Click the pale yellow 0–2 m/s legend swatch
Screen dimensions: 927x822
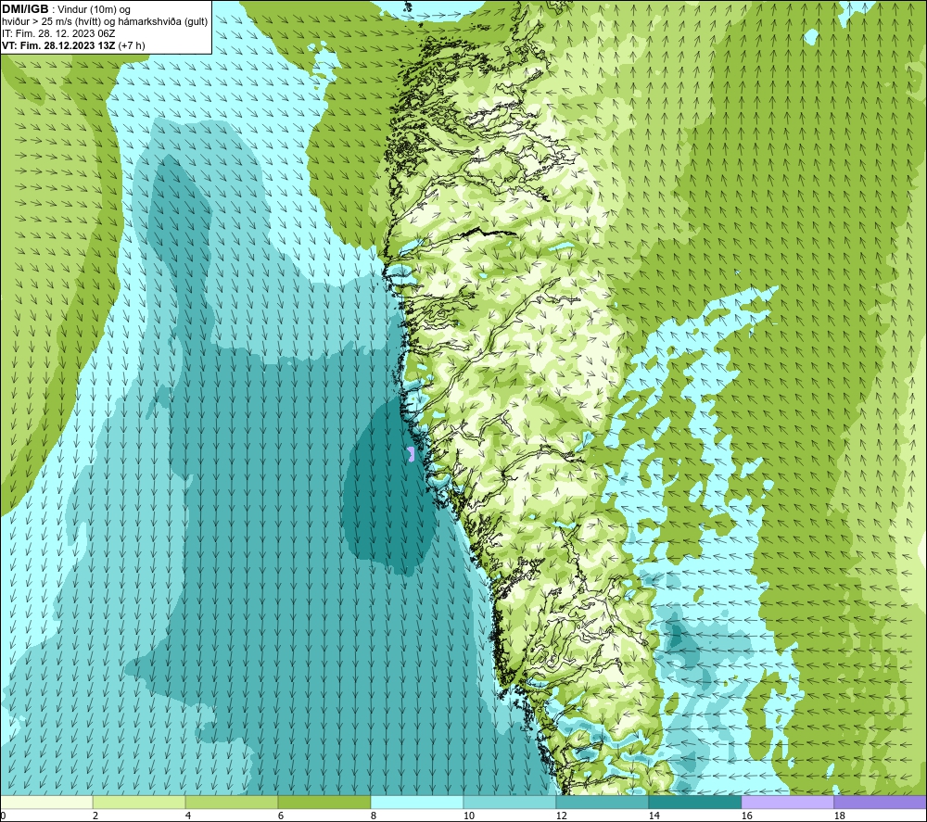(46, 802)
